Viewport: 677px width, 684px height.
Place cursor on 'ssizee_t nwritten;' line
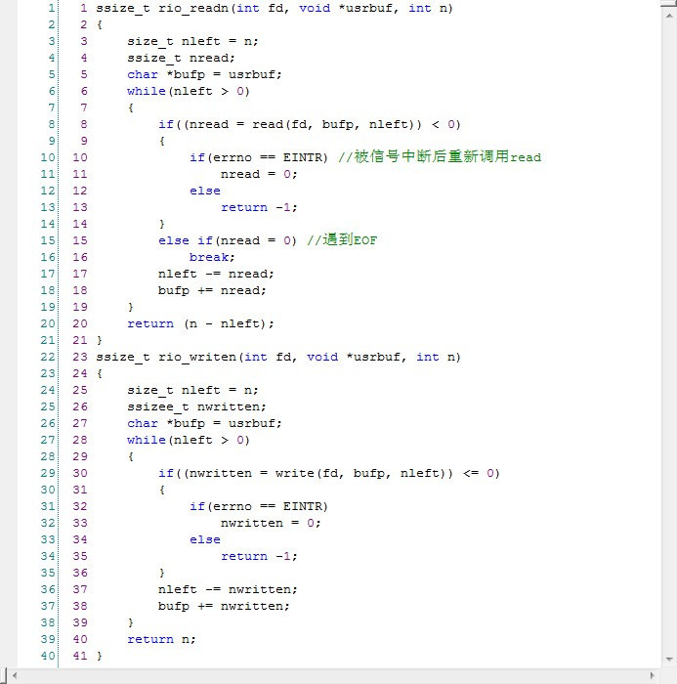(196, 406)
